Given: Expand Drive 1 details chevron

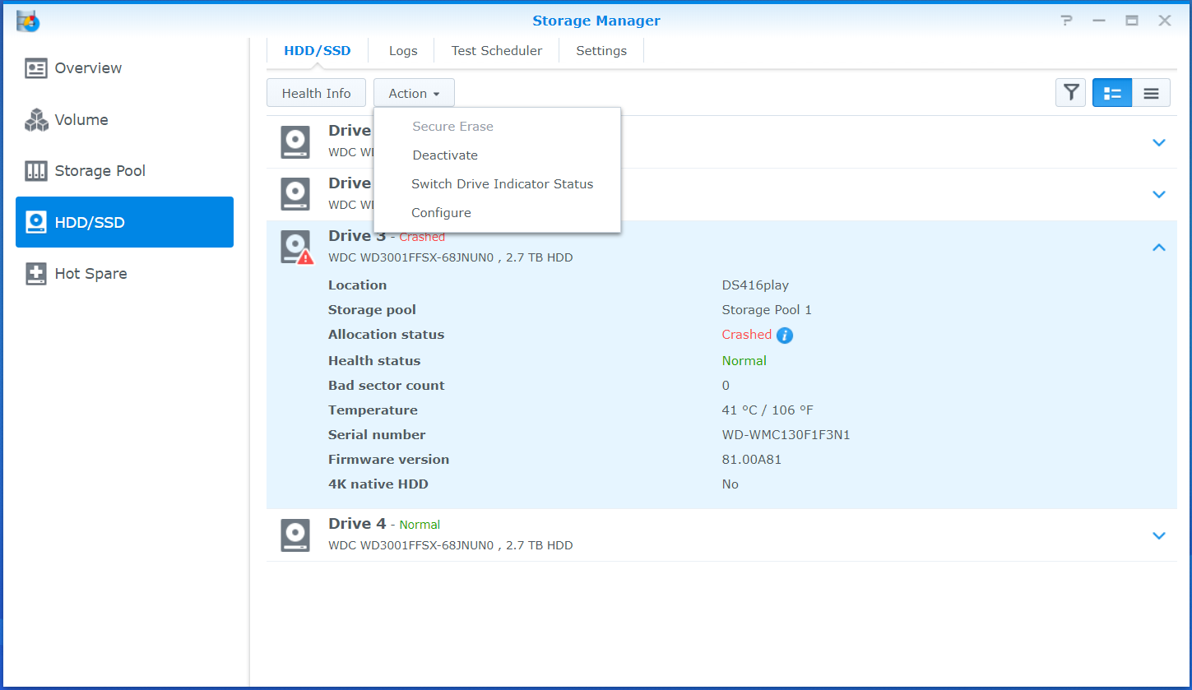Looking at the screenshot, I should (x=1159, y=142).
